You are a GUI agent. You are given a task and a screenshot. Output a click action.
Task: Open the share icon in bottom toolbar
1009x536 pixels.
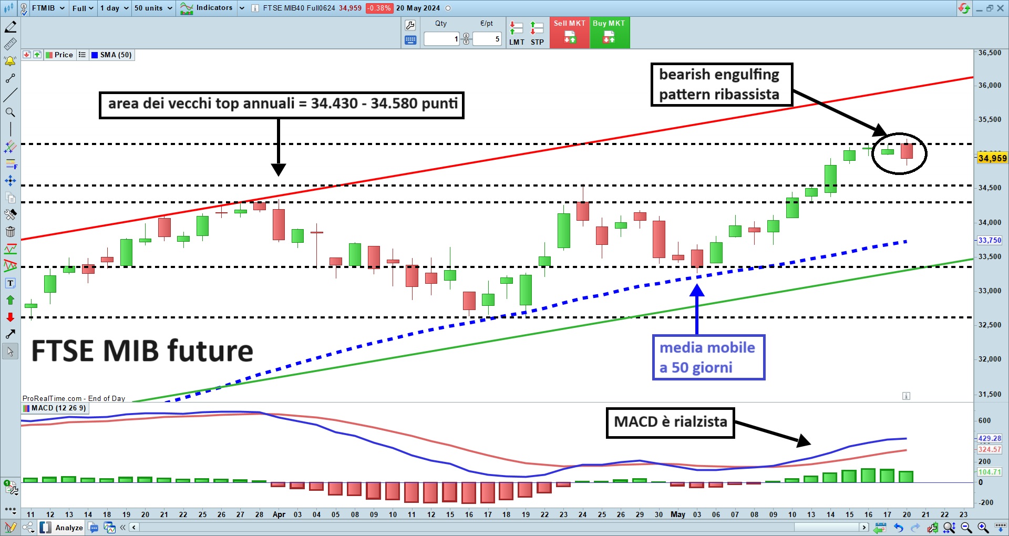pos(28,527)
